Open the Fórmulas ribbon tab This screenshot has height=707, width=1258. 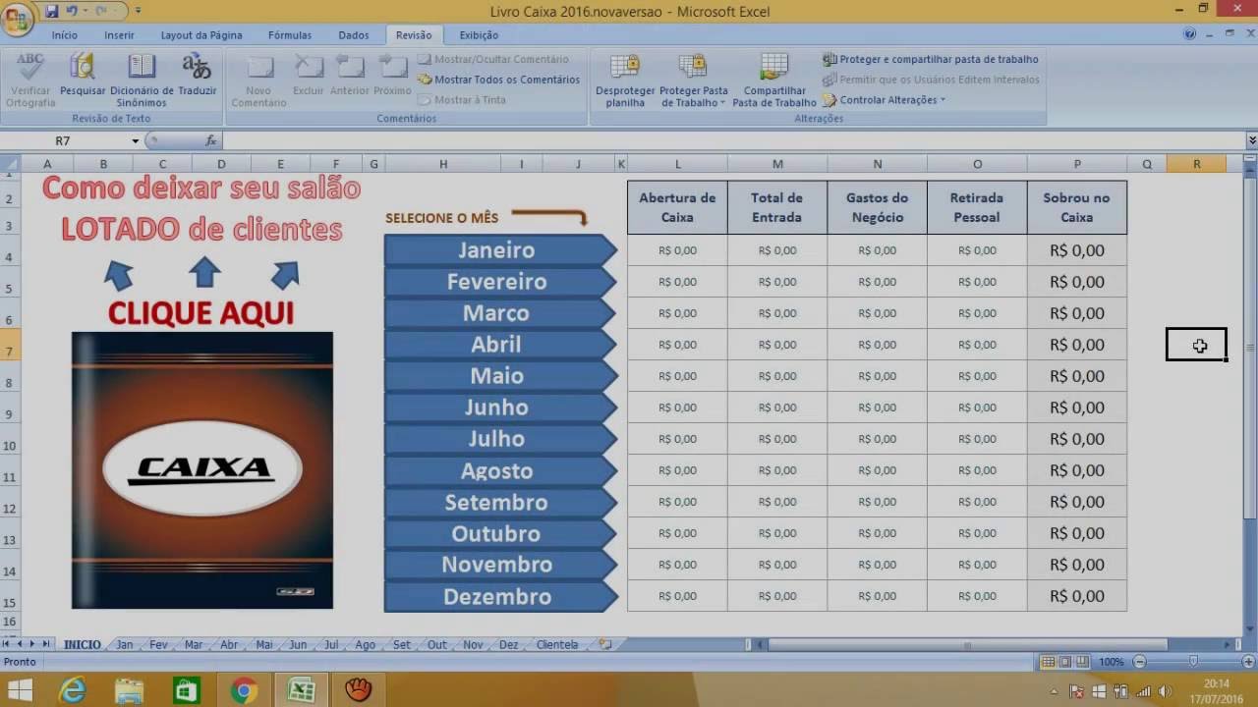click(x=292, y=35)
